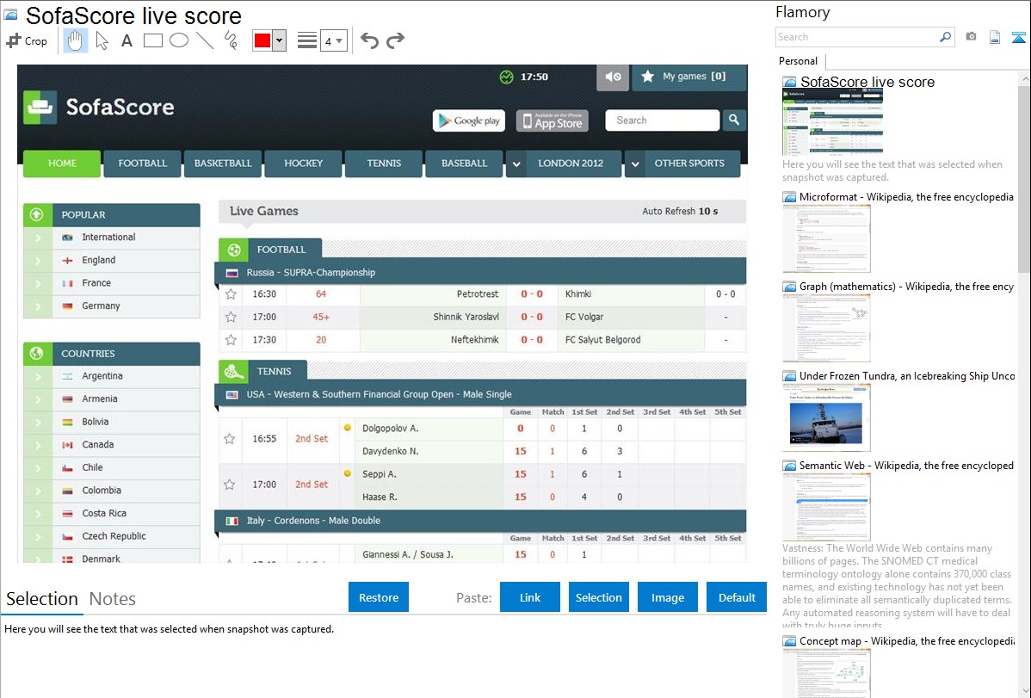Open the color picker dropdown arrow

280,40
